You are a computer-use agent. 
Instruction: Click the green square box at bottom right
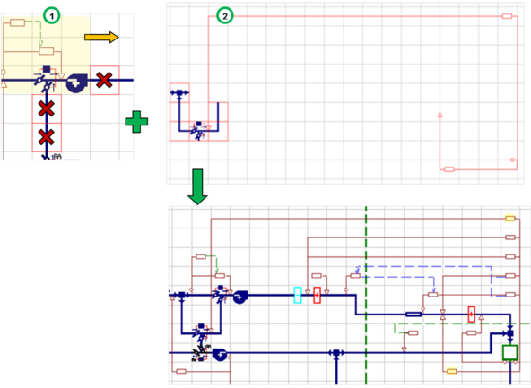pos(510,353)
